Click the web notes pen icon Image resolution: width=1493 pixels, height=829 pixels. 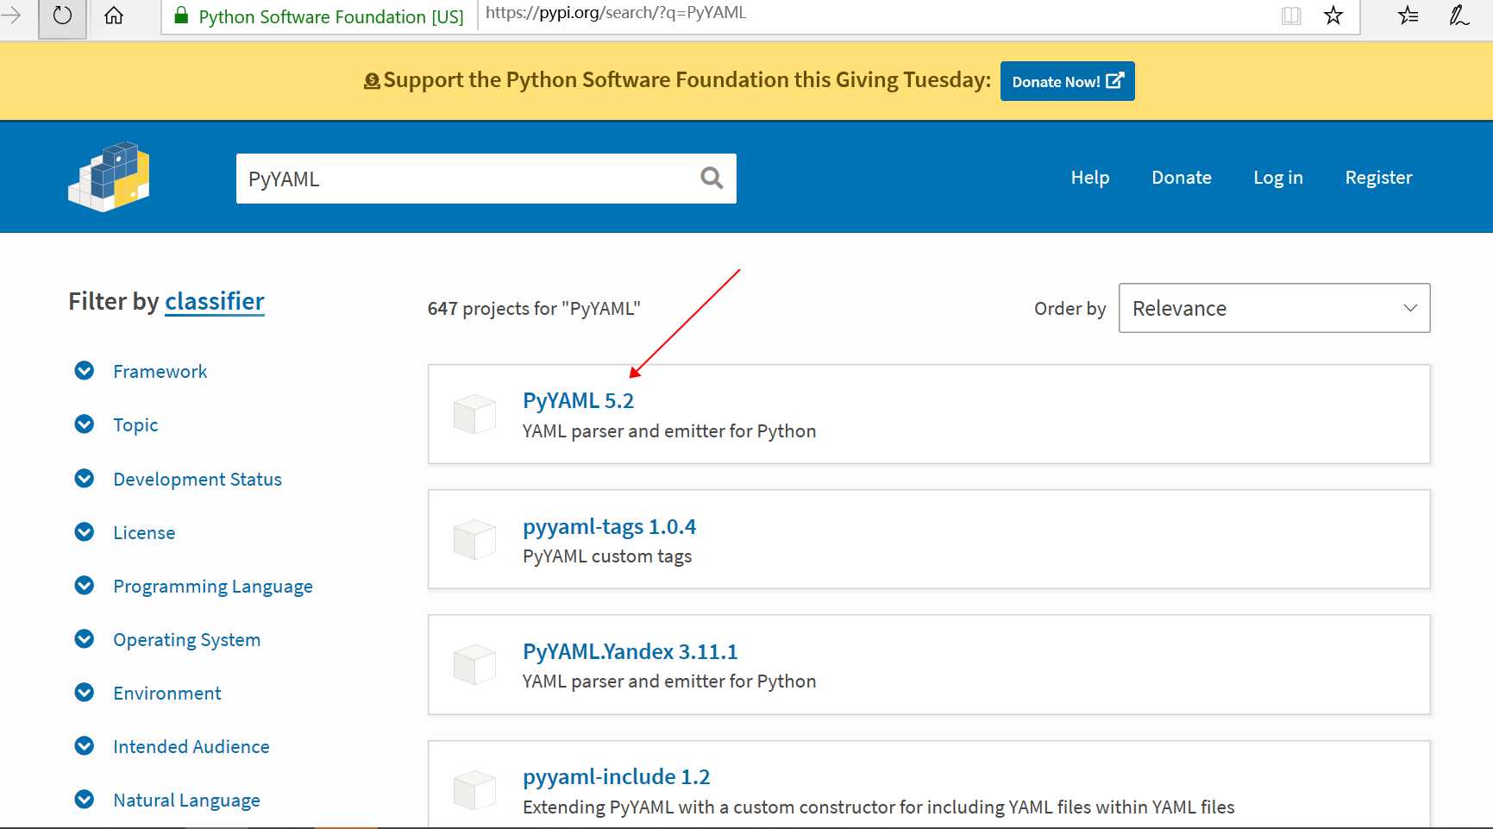click(1458, 16)
